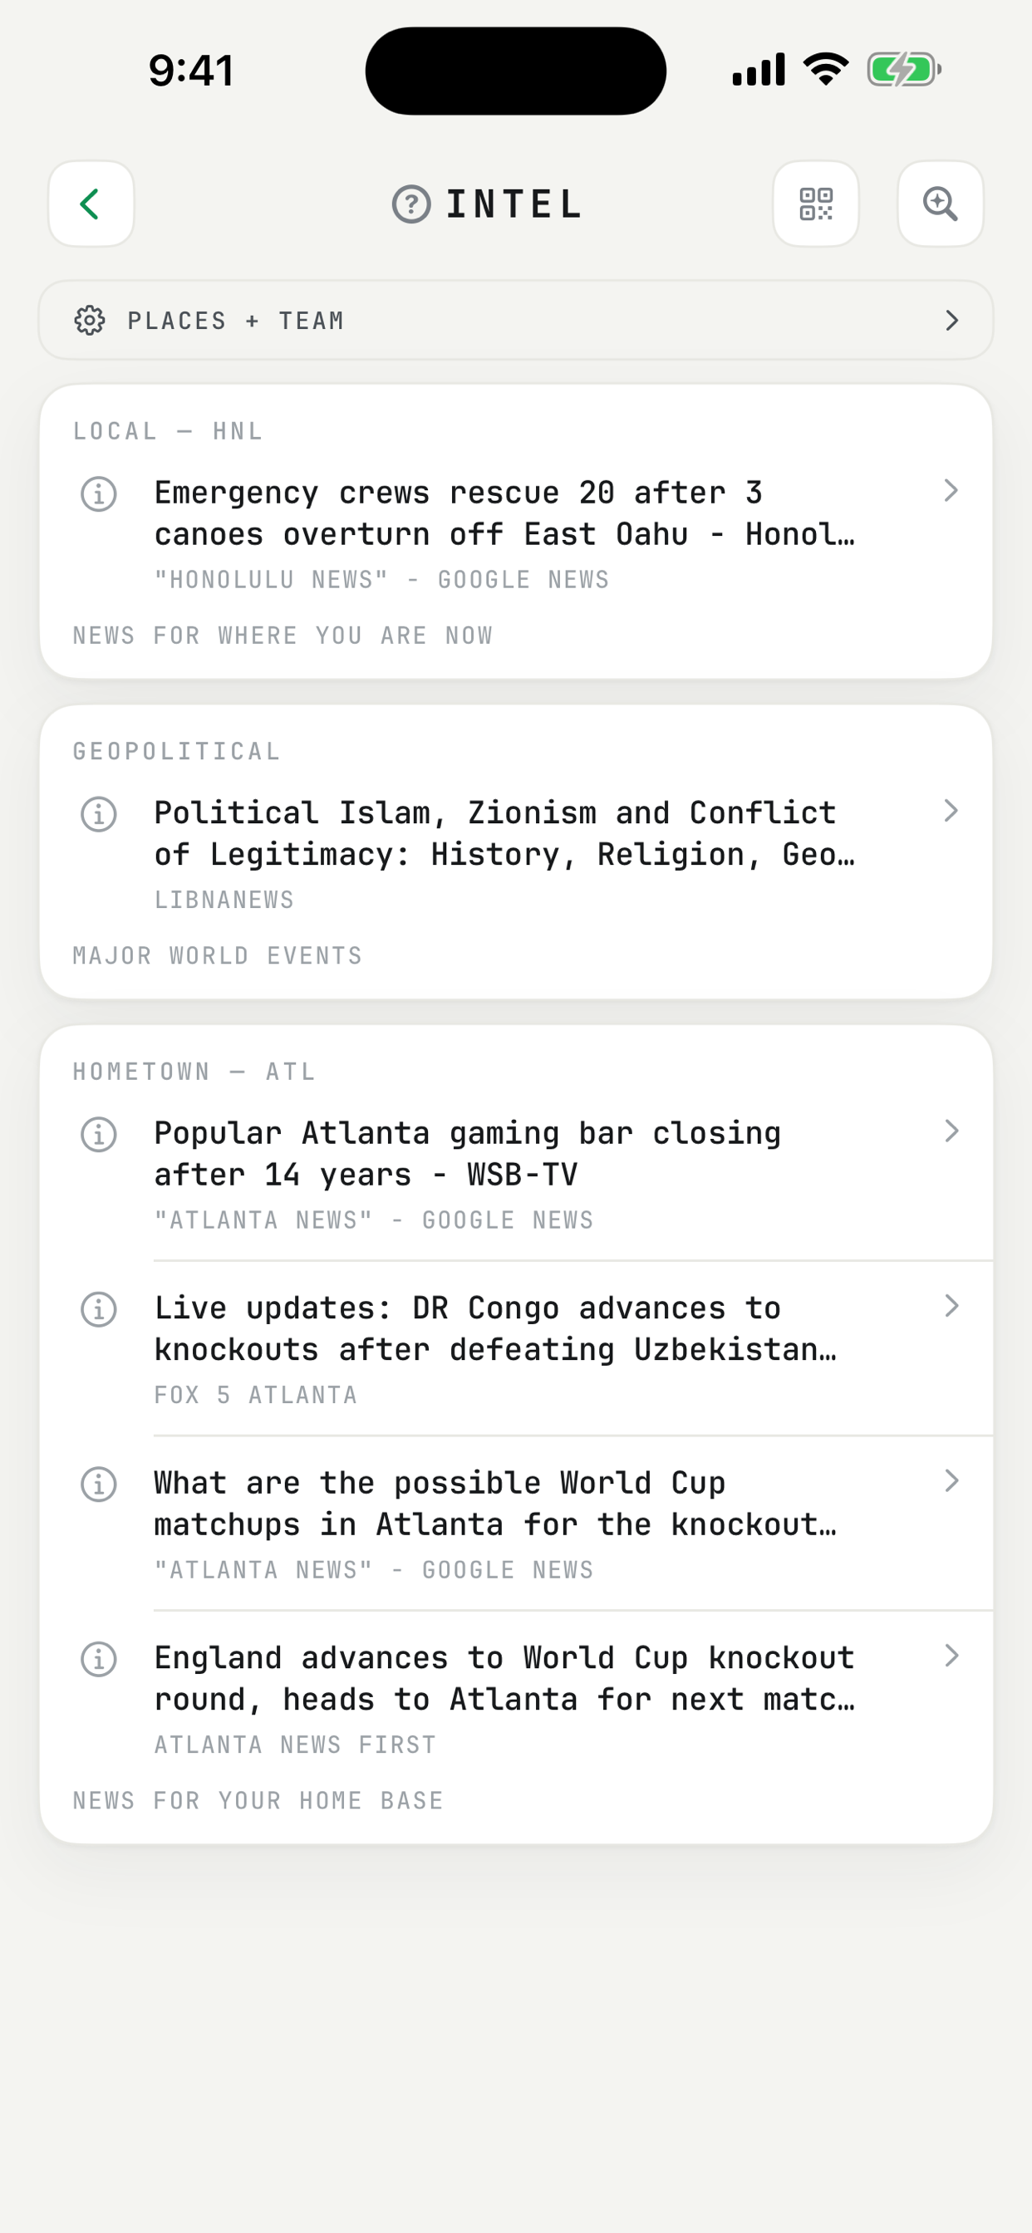Show info for England advances story
Screen dimensions: 1032x2233
click(99, 1659)
